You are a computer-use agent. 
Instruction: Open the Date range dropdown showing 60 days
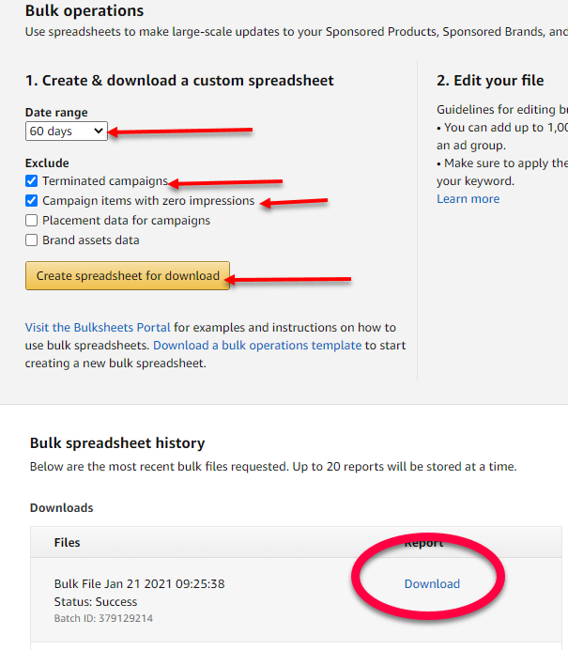pos(67,131)
